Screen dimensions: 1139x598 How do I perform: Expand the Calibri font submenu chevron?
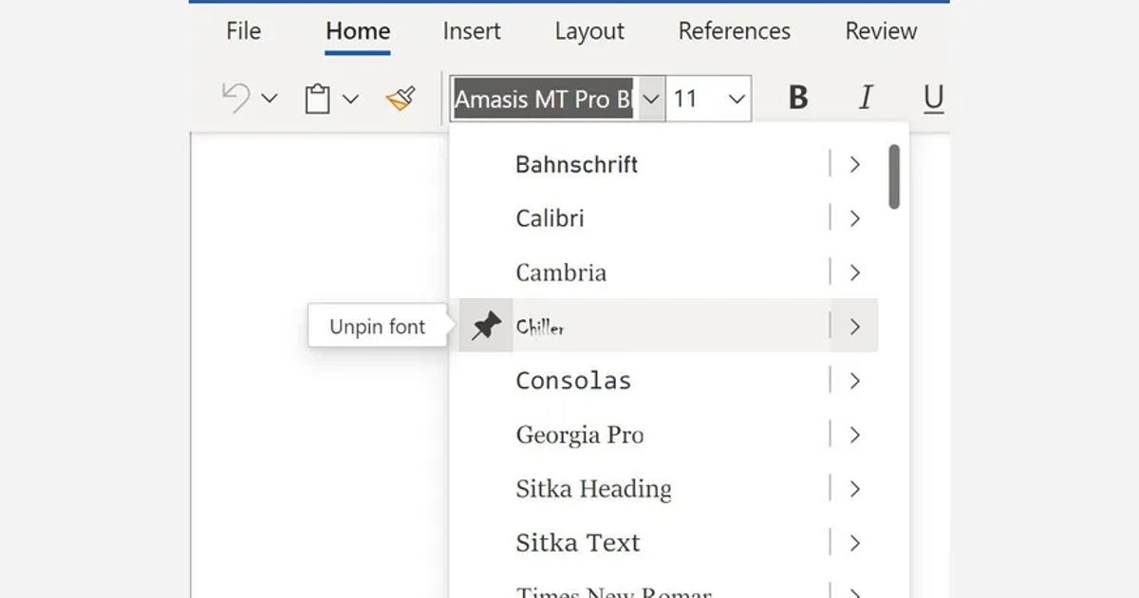[x=854, y=218]
